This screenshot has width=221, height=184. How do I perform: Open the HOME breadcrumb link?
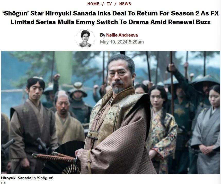93,4
